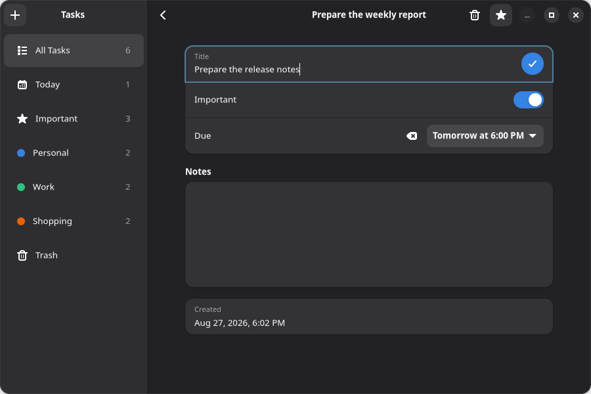Click the Today calendar icon

(22, 85)
